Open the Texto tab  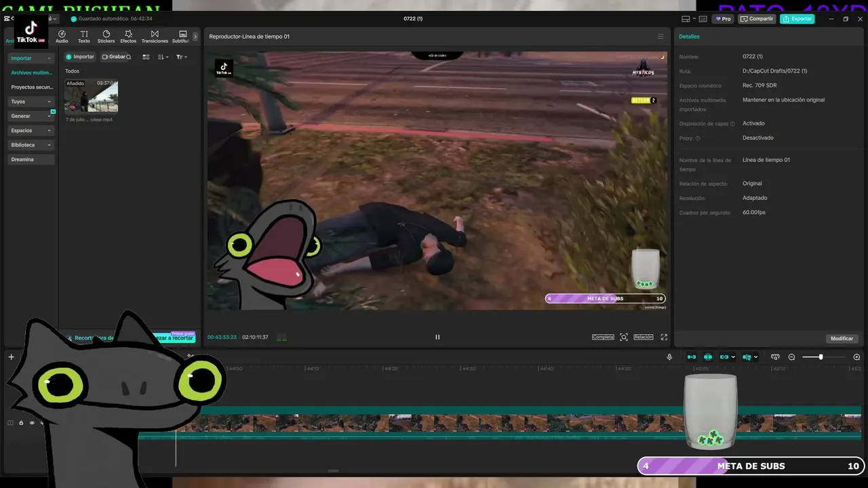point(84,37)
